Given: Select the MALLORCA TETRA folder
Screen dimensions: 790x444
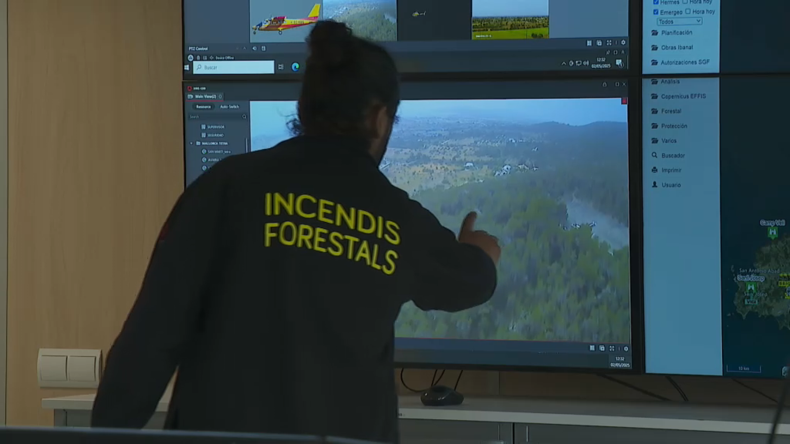Looking at the screenshot, I should [212, 143].
